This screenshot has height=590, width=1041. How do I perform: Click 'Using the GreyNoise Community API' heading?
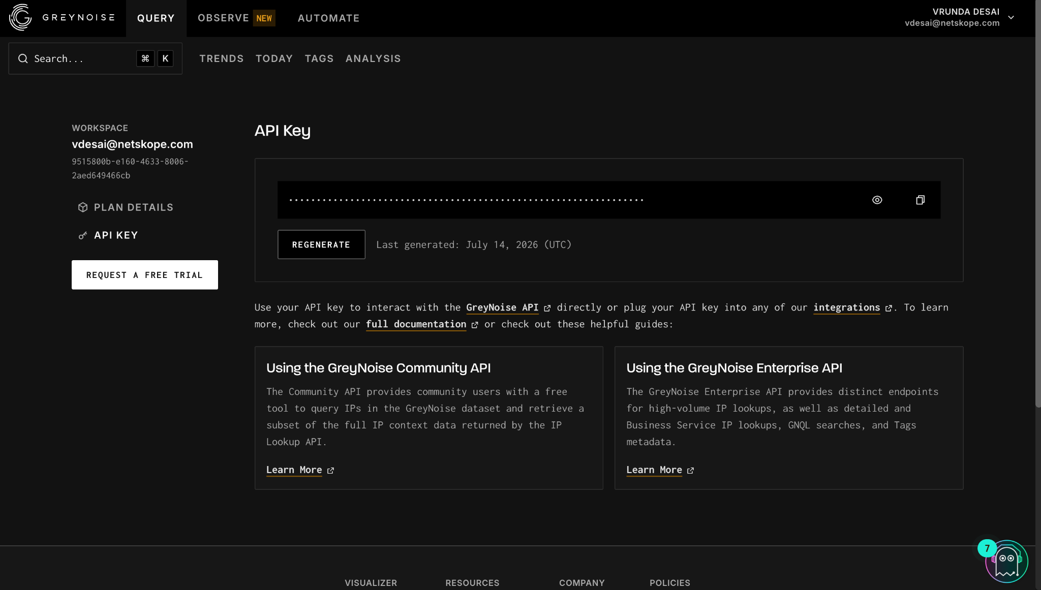click(x=379, y=368)
